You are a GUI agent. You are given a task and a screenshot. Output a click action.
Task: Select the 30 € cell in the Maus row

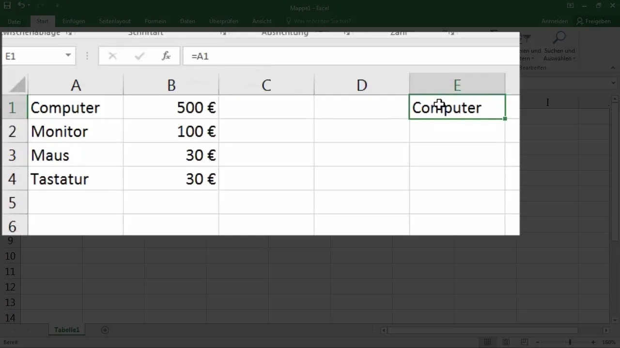point(171,155)
